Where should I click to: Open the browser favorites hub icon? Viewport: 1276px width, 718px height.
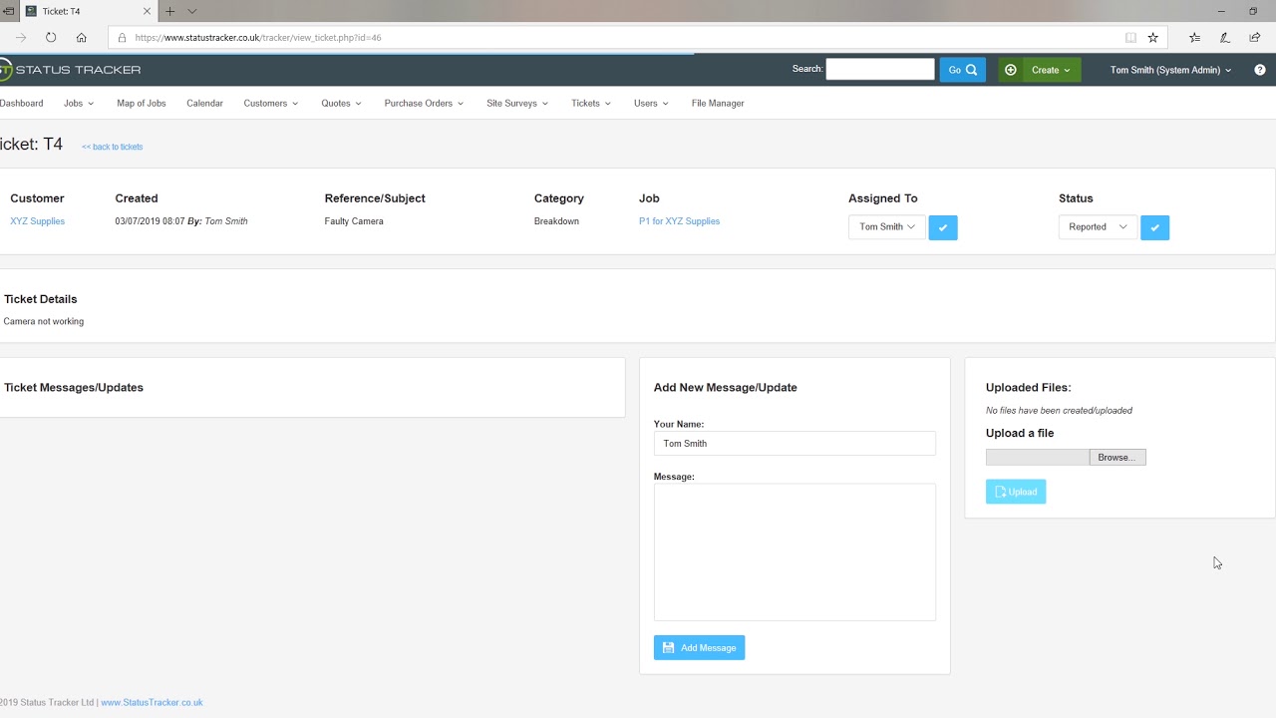tap(1194, 38)
